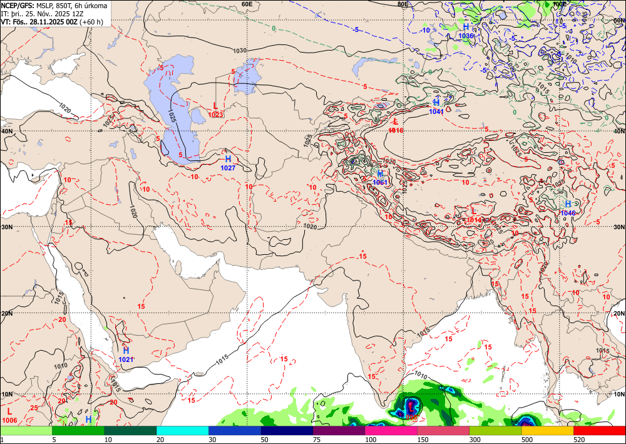The width and height of the screenshot is (626, 444).
Task: Click the 50 tick label on the scale
Action: coord(265,440)
